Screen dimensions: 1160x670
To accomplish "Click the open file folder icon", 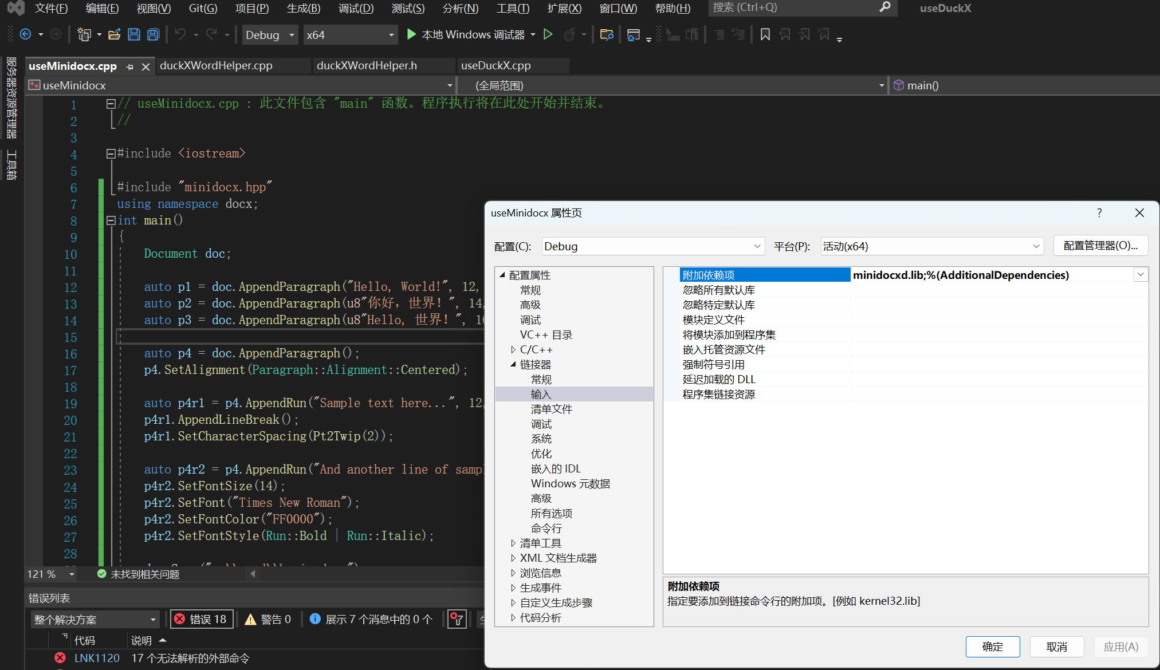I will (114, 34).
